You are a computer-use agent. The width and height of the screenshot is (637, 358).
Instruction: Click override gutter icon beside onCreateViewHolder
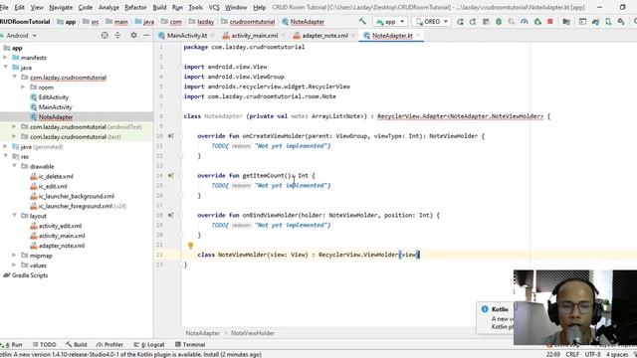point(170,136)
